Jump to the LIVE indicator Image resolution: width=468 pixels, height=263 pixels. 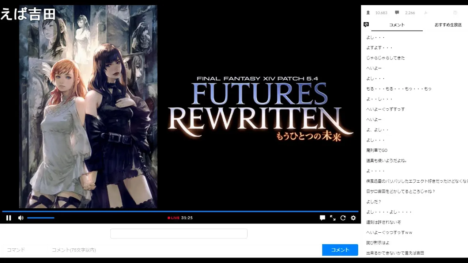[174, 218]
